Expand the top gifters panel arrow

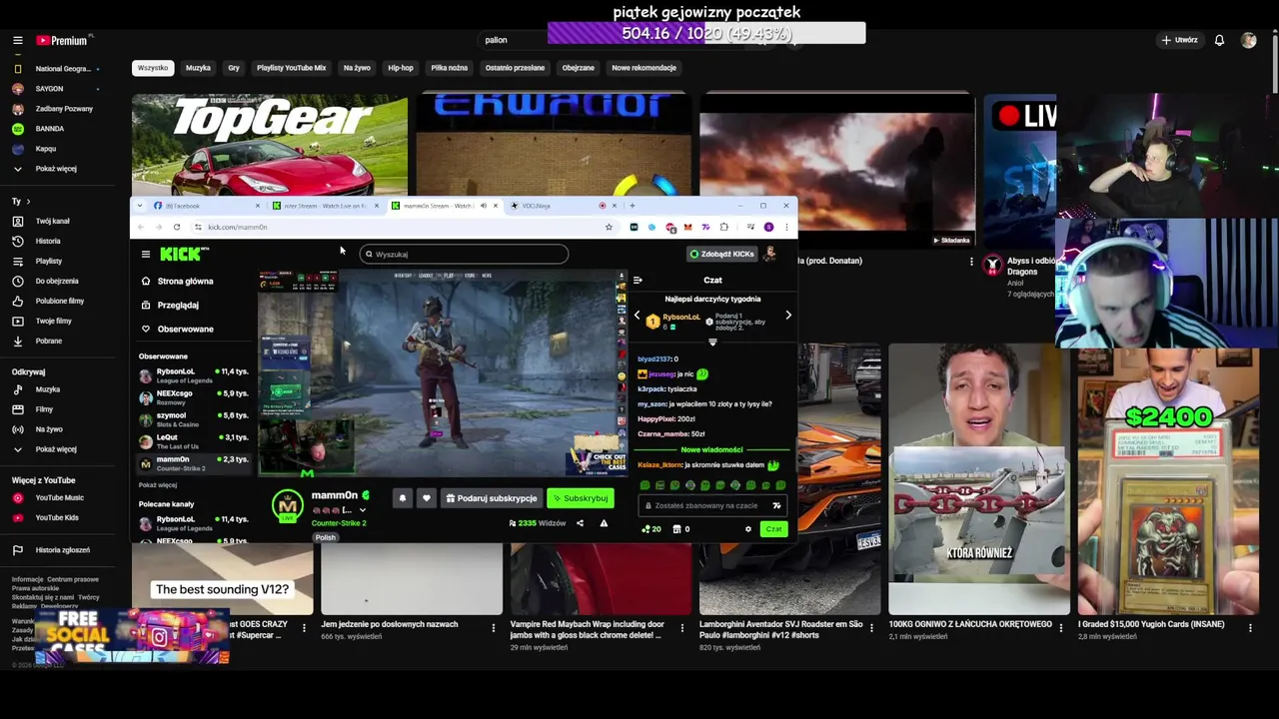click(712, 342)
